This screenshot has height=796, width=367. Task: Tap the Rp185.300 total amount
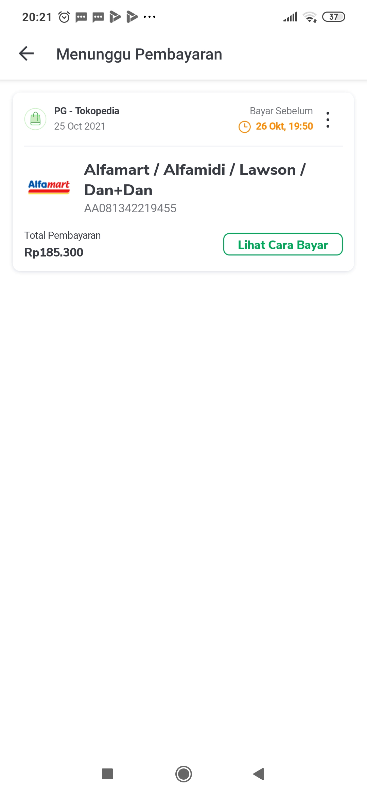54,252
